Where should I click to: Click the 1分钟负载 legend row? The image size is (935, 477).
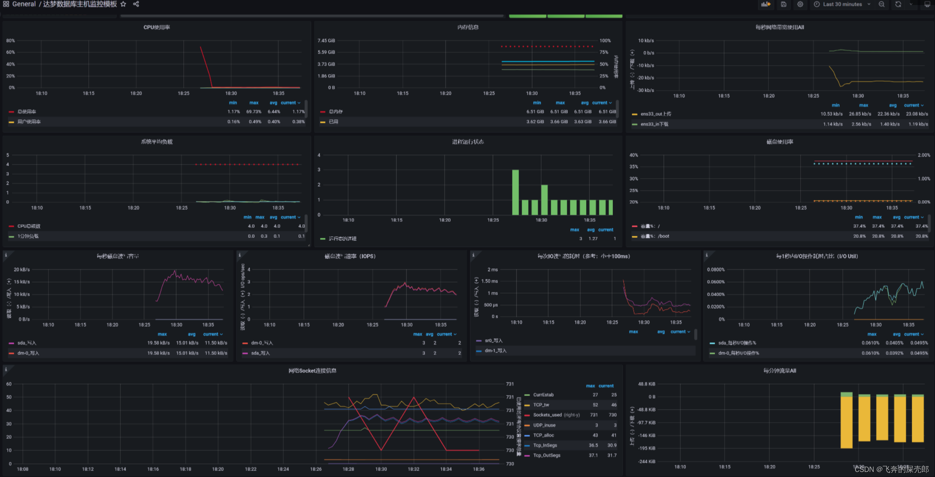click(x=157, y=236)
